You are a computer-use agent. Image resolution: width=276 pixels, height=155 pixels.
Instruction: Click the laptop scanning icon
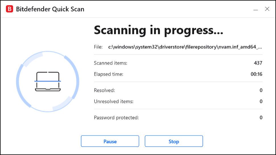[48, 81]
